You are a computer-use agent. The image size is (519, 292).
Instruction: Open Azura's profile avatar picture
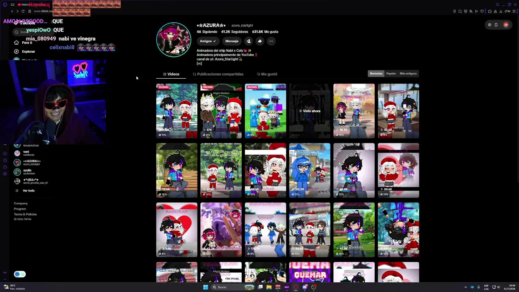[174, 40]
